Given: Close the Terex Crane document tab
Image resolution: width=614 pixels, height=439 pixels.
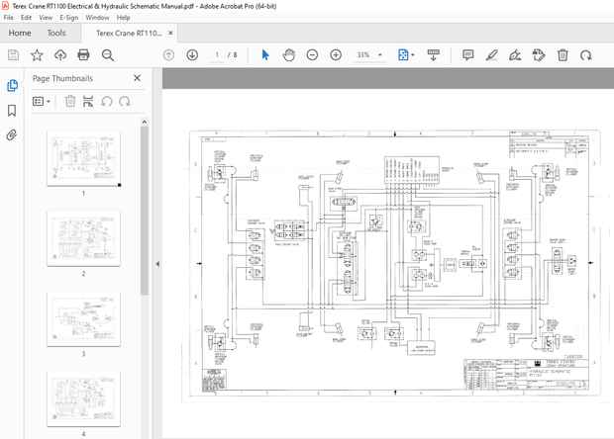Looking at the screenshot, I should [x=170, y=33].
